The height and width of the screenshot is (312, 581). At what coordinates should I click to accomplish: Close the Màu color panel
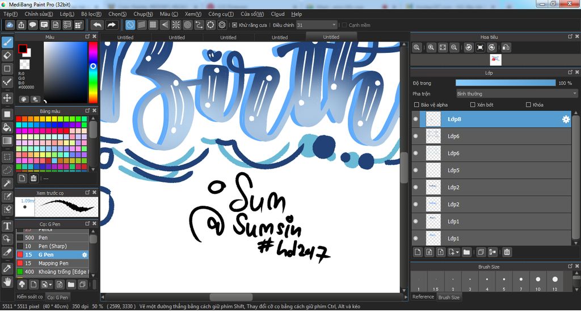pyautogui.click(x=95, y=36)
